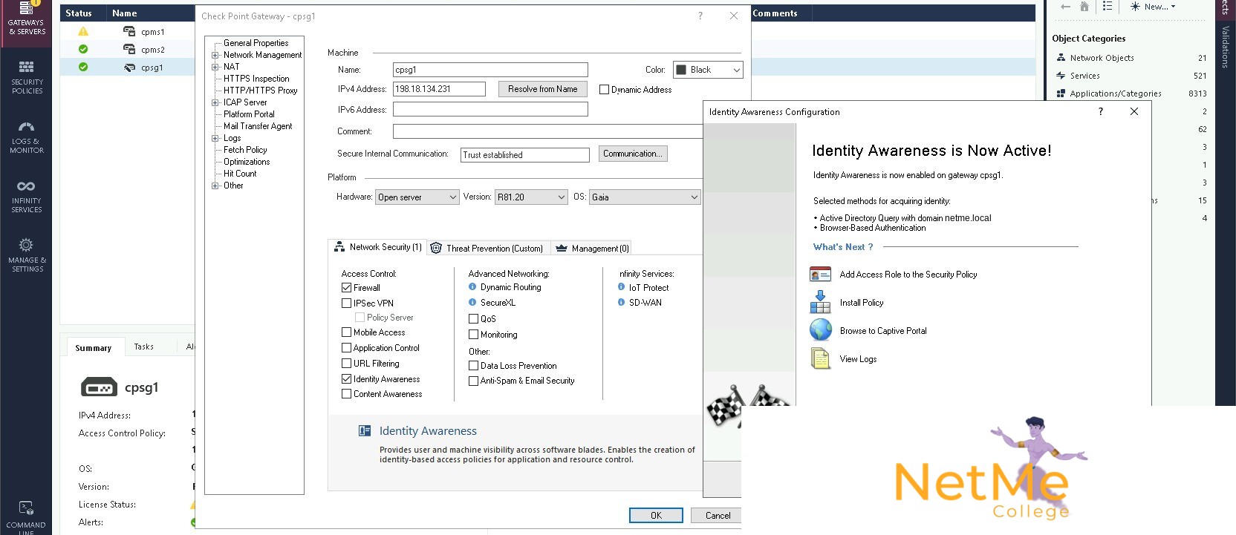The image size is (1236, 535).
Task: Enable the Application Control checkbox
Action: click(x=346, y=348)
